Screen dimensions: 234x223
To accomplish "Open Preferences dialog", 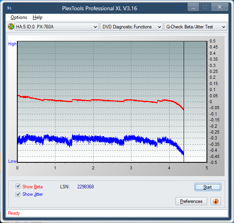I will [191, 201].
